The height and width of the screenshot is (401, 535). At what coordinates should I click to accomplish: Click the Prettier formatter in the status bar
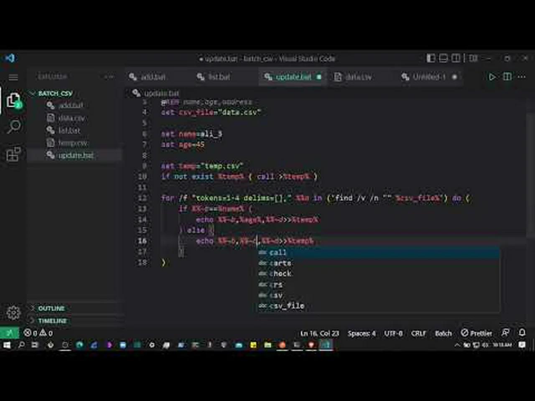pyautogui.click(x=476, y=333)
